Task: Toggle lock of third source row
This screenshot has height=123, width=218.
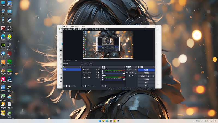Action: click(99, 75)
